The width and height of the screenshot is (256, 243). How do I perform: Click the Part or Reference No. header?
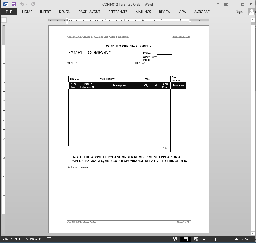[x=88, y=86]
